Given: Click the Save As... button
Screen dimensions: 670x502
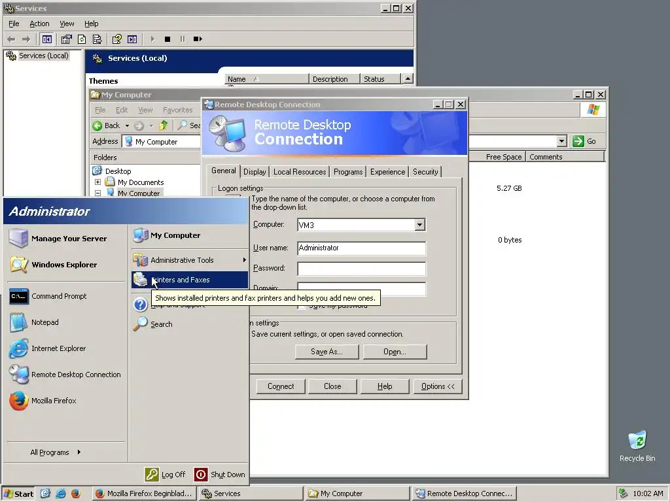Looking at the screenshot, I should [x=326, y=352].
